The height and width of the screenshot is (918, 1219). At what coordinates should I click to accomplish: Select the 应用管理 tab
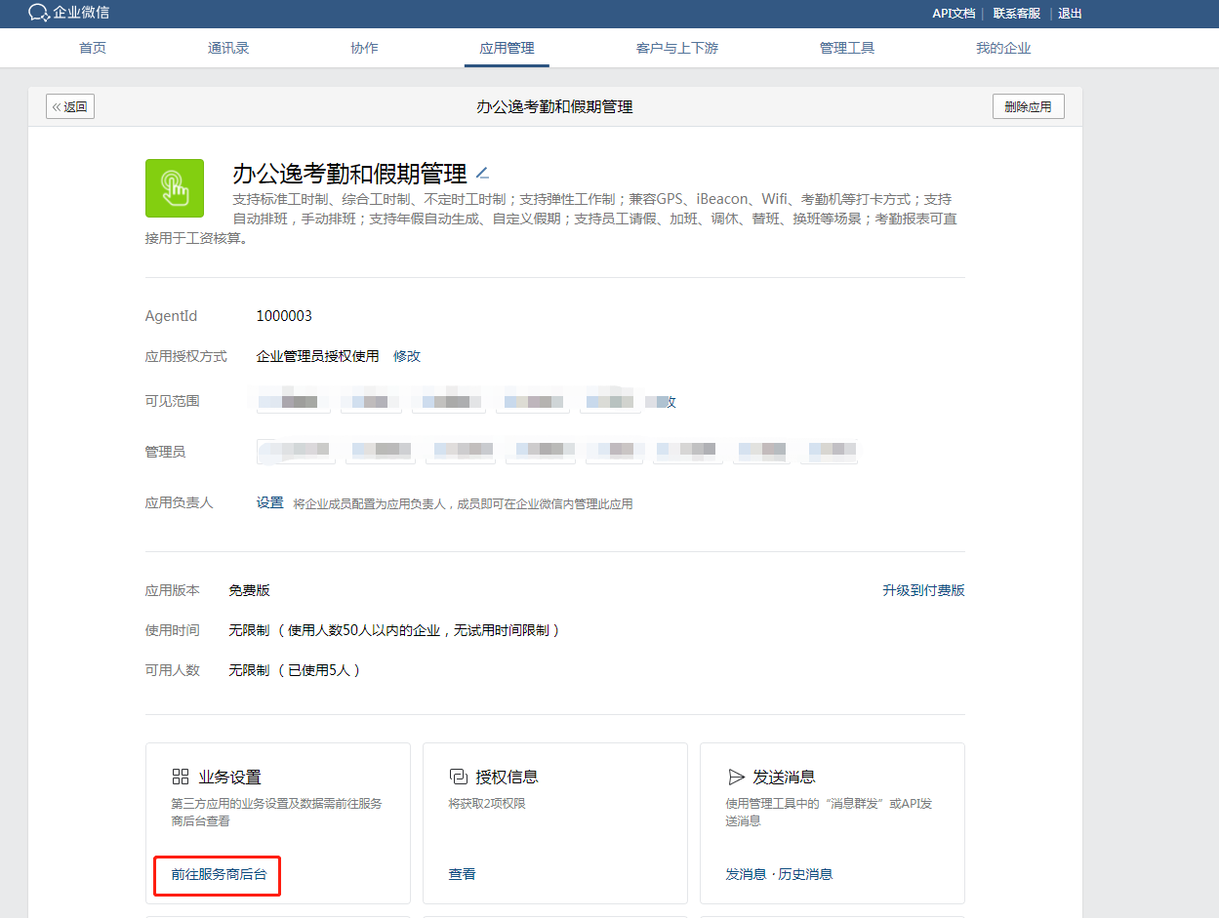coord(507,48)
